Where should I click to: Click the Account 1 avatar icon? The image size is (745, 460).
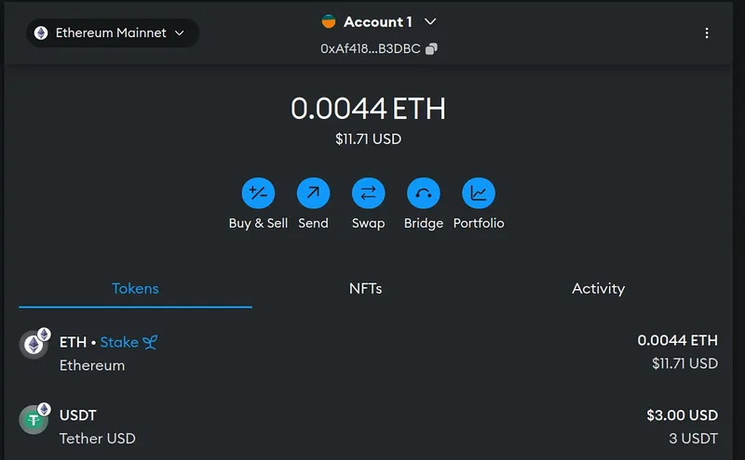328,21
